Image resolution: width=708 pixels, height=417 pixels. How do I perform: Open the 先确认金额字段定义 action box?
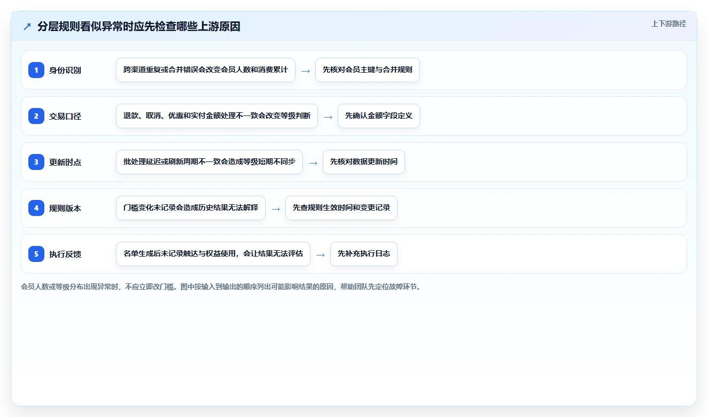coord(379,116)
